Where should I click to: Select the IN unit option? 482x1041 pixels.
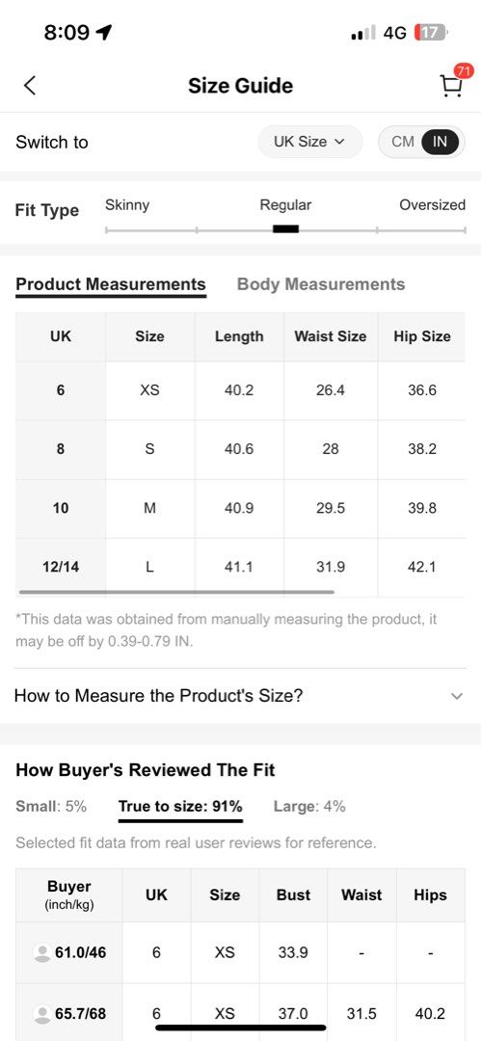pos(440,142)
